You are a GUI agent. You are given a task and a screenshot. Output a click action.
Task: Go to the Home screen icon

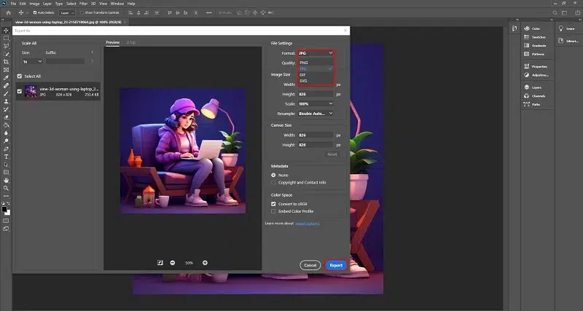(x=9, y=12)
